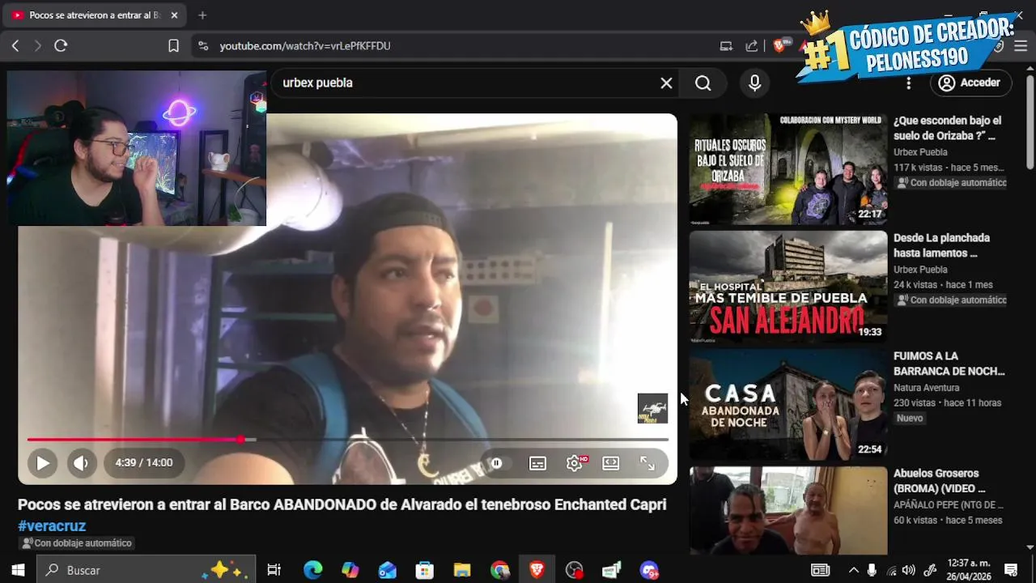
Task: Go back in the browser
Action: [x=15, y=46]
